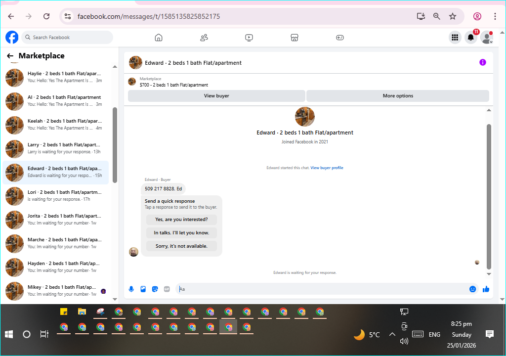Screen dimensions: 506x356
Task: Open emoji picker in message box
Action: [x=473, y=289]
